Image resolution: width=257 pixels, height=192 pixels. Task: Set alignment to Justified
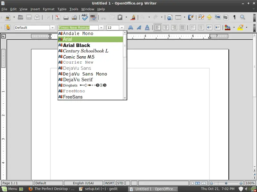tap(182, 28)
